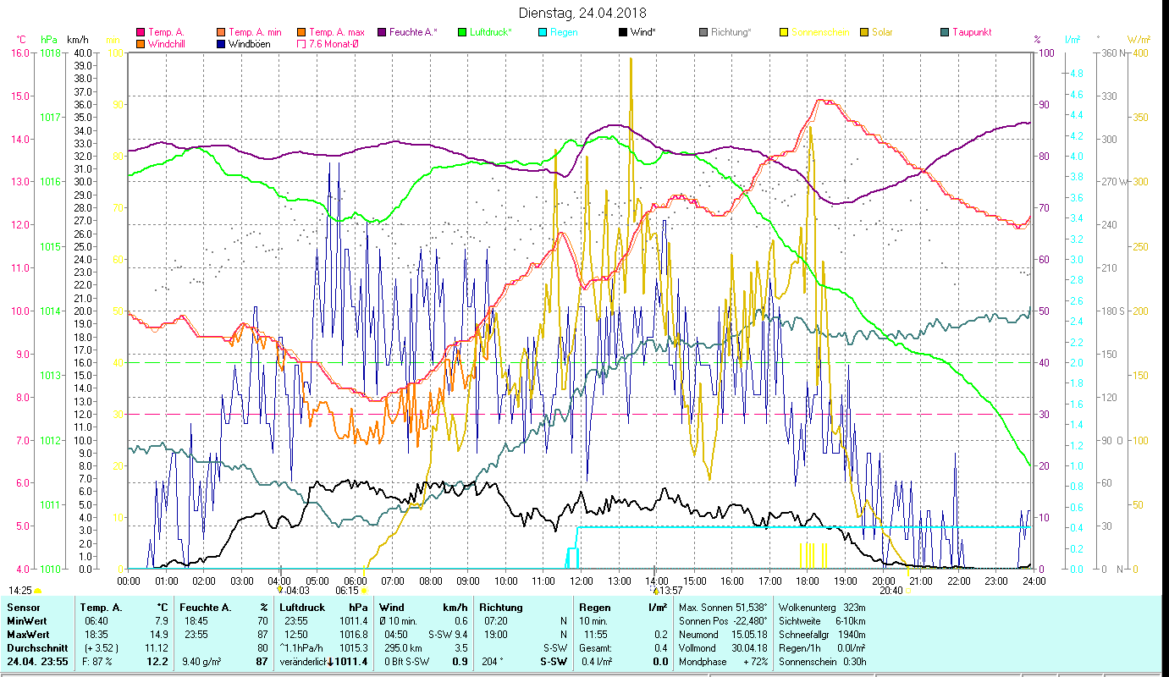Click the 7.6 Monat-Ø outlined legend box

coord(301,44)
